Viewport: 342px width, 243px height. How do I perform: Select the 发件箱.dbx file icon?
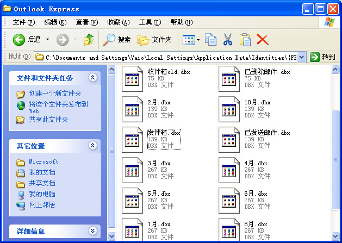[132, 138]
